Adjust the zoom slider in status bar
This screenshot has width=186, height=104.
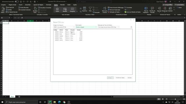tap(175, 99)
